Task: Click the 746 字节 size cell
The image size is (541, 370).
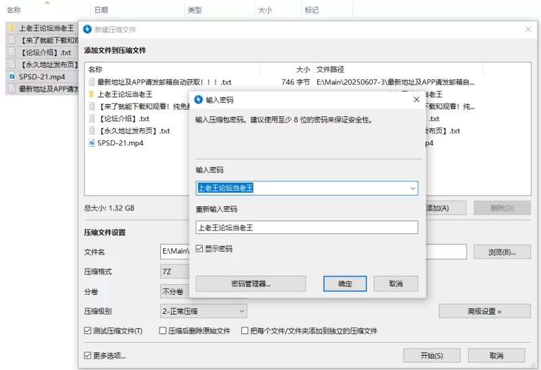Action: [296, 82]
